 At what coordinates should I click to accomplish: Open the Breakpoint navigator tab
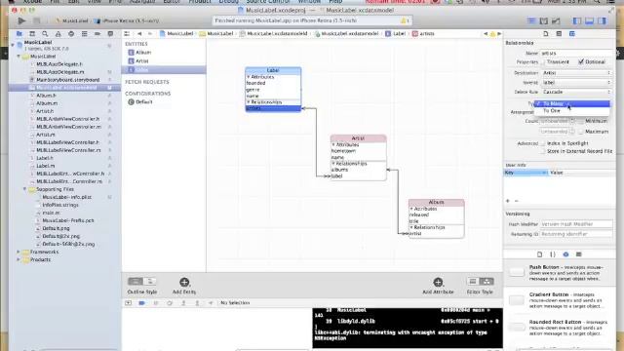[x=97, y=34]
